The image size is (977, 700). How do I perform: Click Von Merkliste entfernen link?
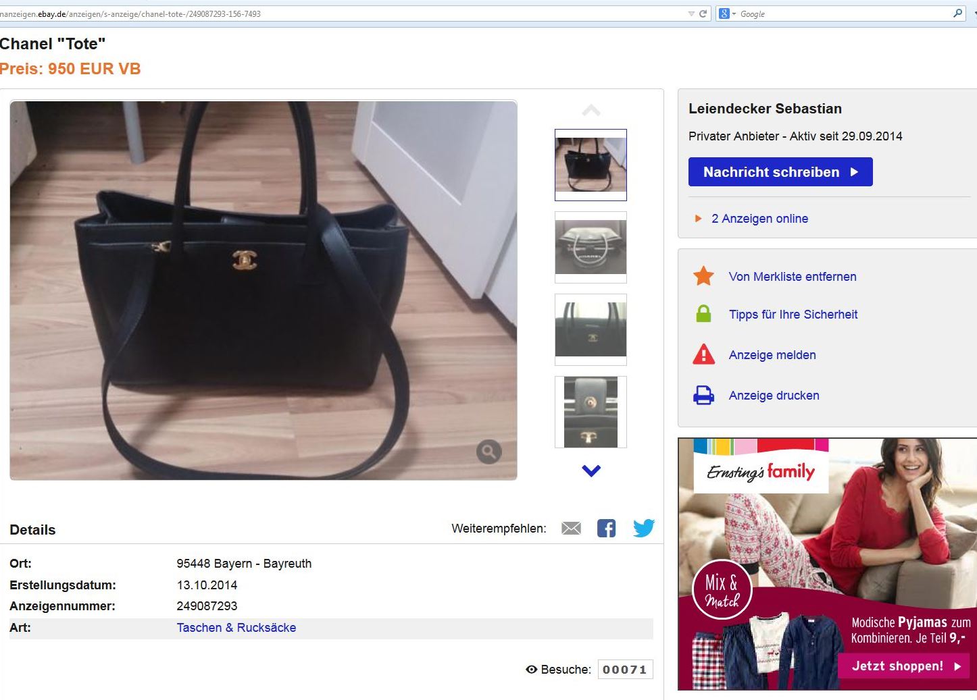click(793, 276)
